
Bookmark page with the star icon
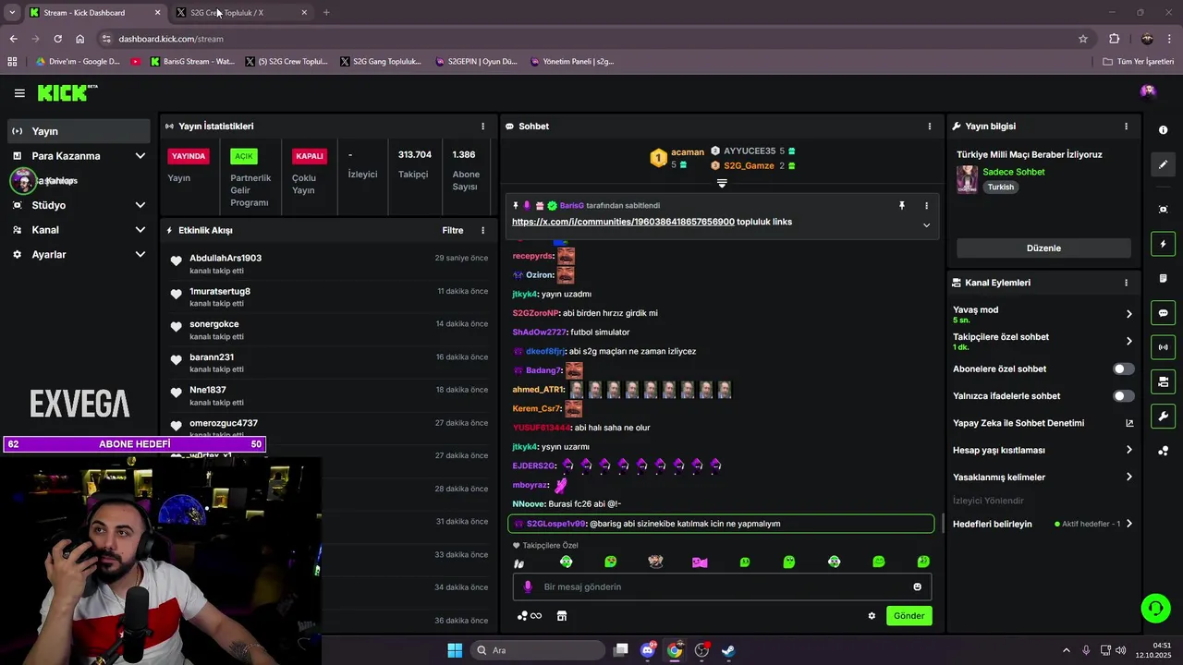coord(1083,39)
